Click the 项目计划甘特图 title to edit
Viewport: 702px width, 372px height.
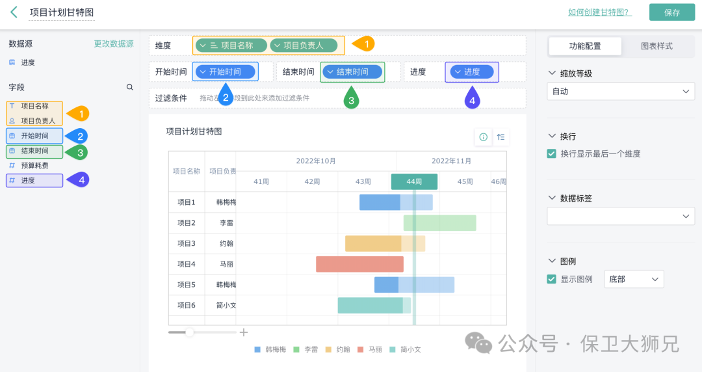[62, 12]
